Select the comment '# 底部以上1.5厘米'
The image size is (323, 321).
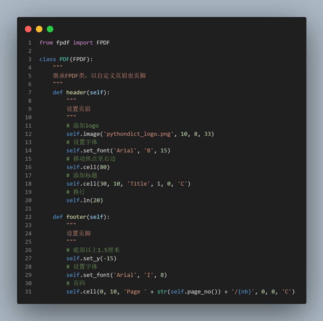click(93, 250)
